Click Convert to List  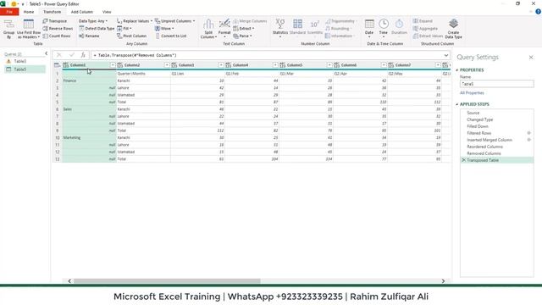pyautogui.click(x=171, y=36)
